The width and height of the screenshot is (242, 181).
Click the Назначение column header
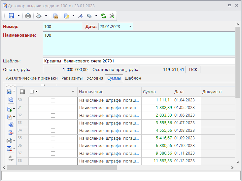point(109,91)
